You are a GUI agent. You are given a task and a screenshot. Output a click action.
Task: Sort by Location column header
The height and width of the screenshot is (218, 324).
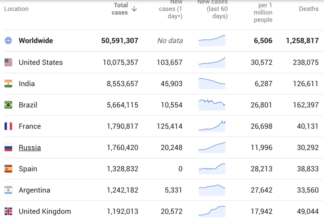point(16,9)
